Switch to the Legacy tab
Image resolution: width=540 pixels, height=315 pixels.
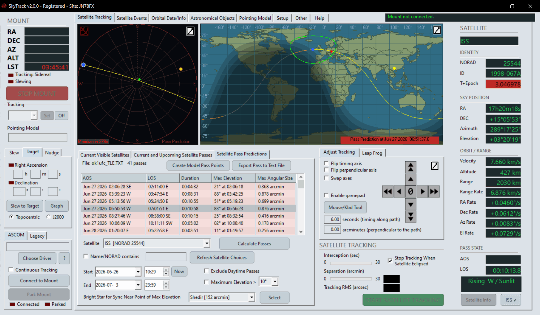pos(37,236)
